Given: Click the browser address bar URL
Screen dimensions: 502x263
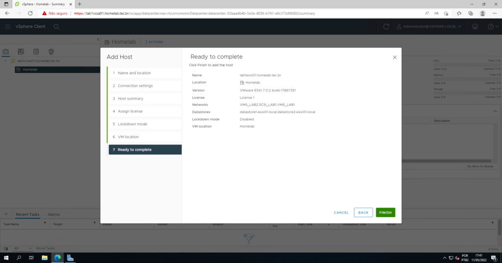Looking at the screenshot, I should click(x=194, y=13).
